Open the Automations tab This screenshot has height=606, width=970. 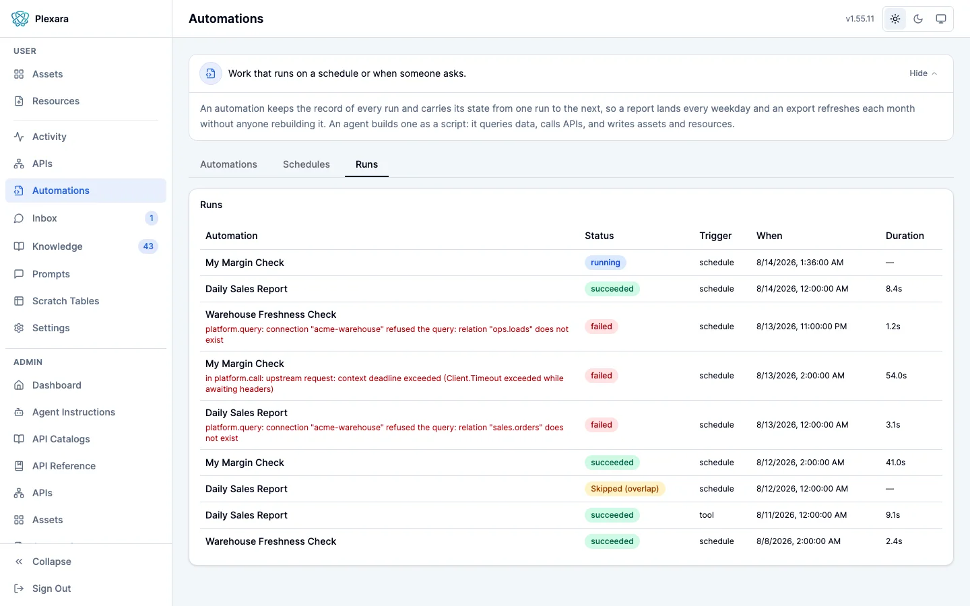228,164
